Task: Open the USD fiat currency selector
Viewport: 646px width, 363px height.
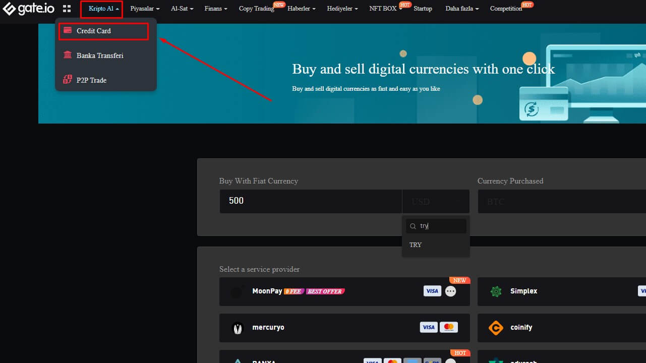Action: click(436, 201)
